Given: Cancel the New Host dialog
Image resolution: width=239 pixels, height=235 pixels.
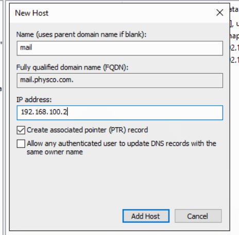Looking at the screenshot, I should pyautogui.click(x=198, y=216).
